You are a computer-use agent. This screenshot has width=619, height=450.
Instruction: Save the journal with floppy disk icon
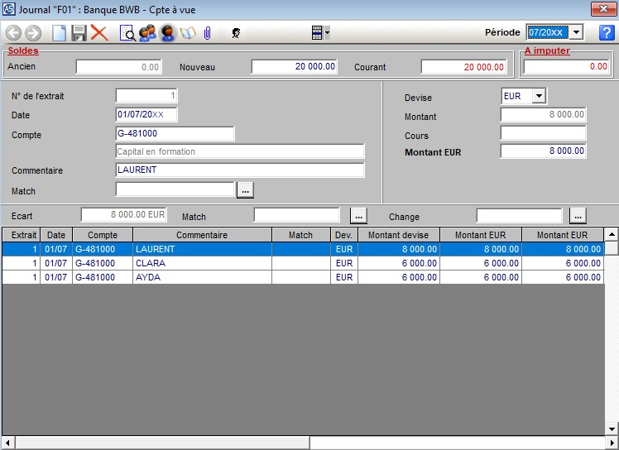coord(79,33)
